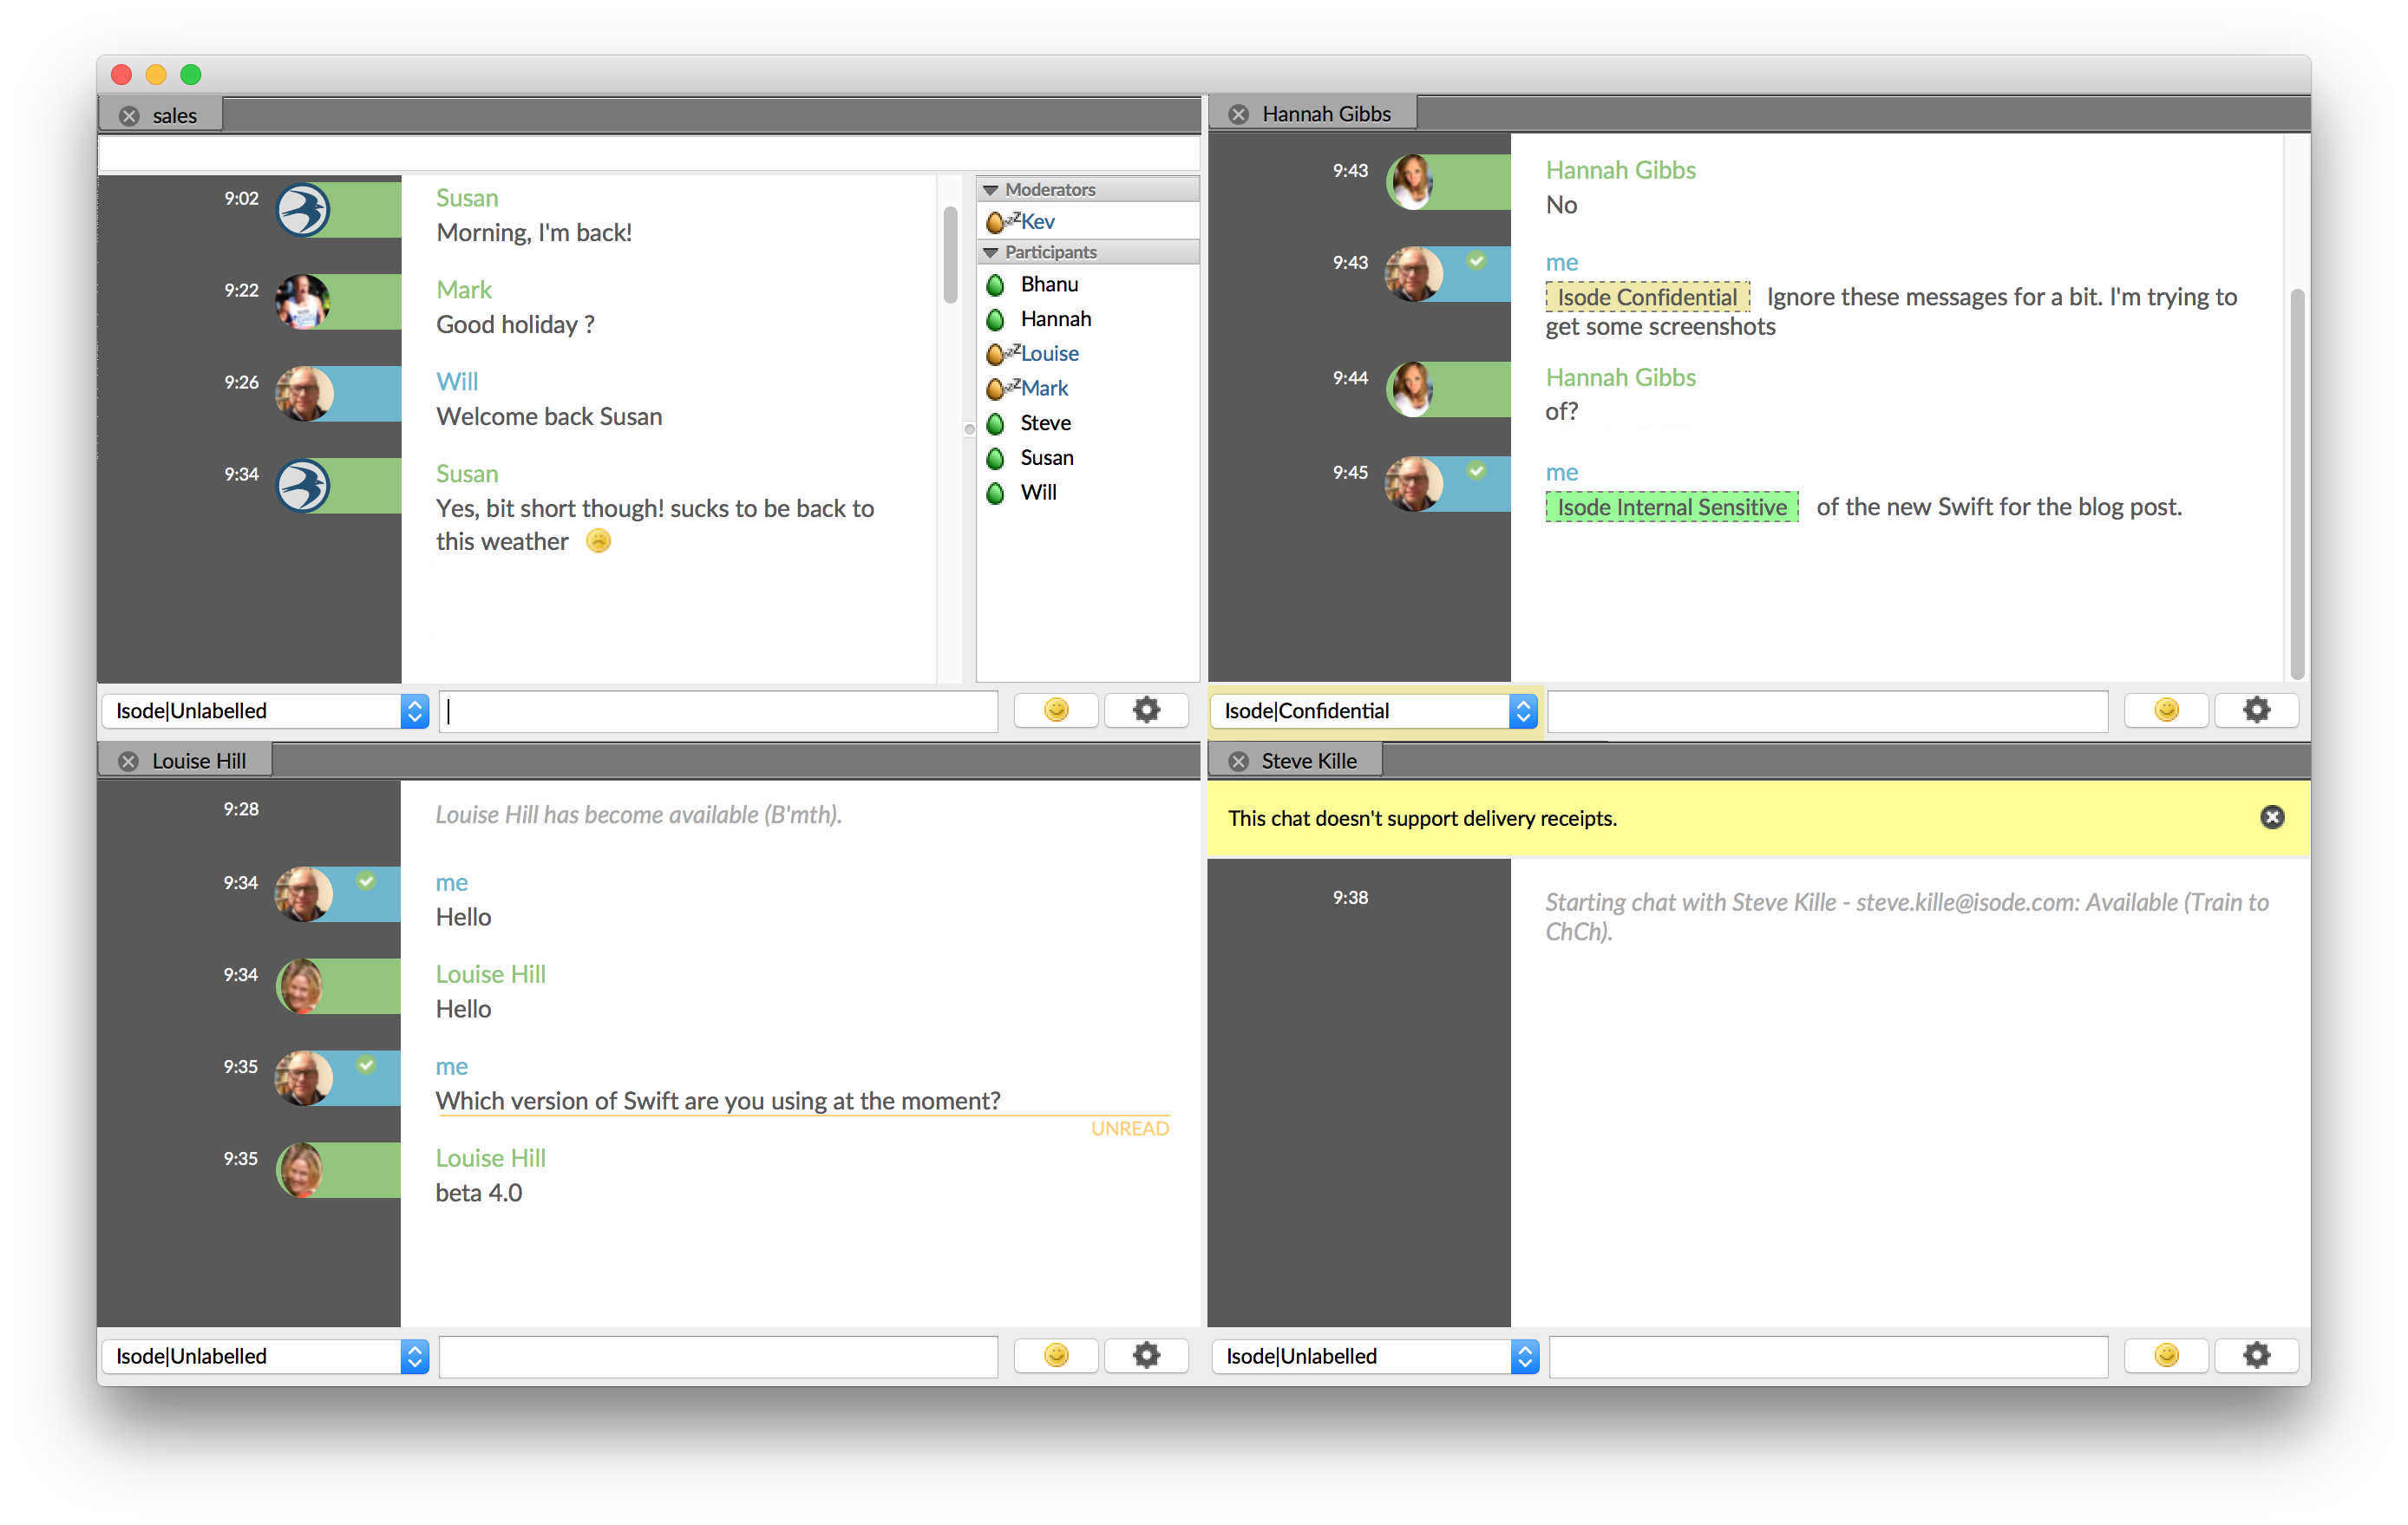Click the UNREAD marker label
Image resolution: width=2408 pixels, height=1525 pixels.
(x=1129, y=1128)
